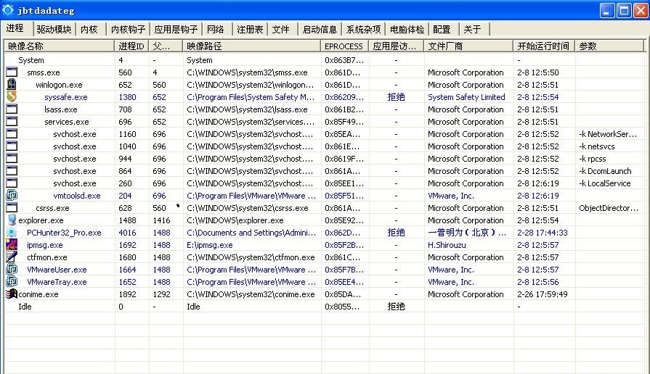
Task: Select the Idle process row
Action: 25,307
